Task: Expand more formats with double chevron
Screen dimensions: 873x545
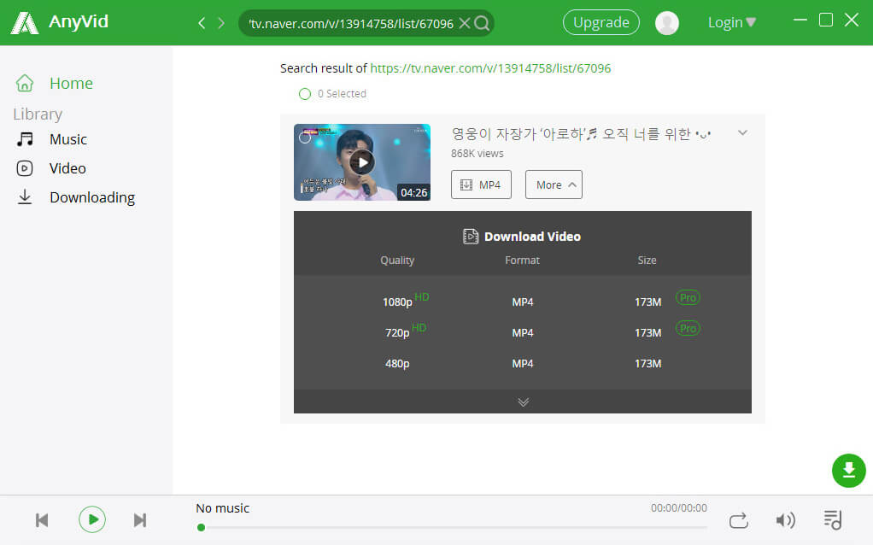Action: [x=523, y=402]
